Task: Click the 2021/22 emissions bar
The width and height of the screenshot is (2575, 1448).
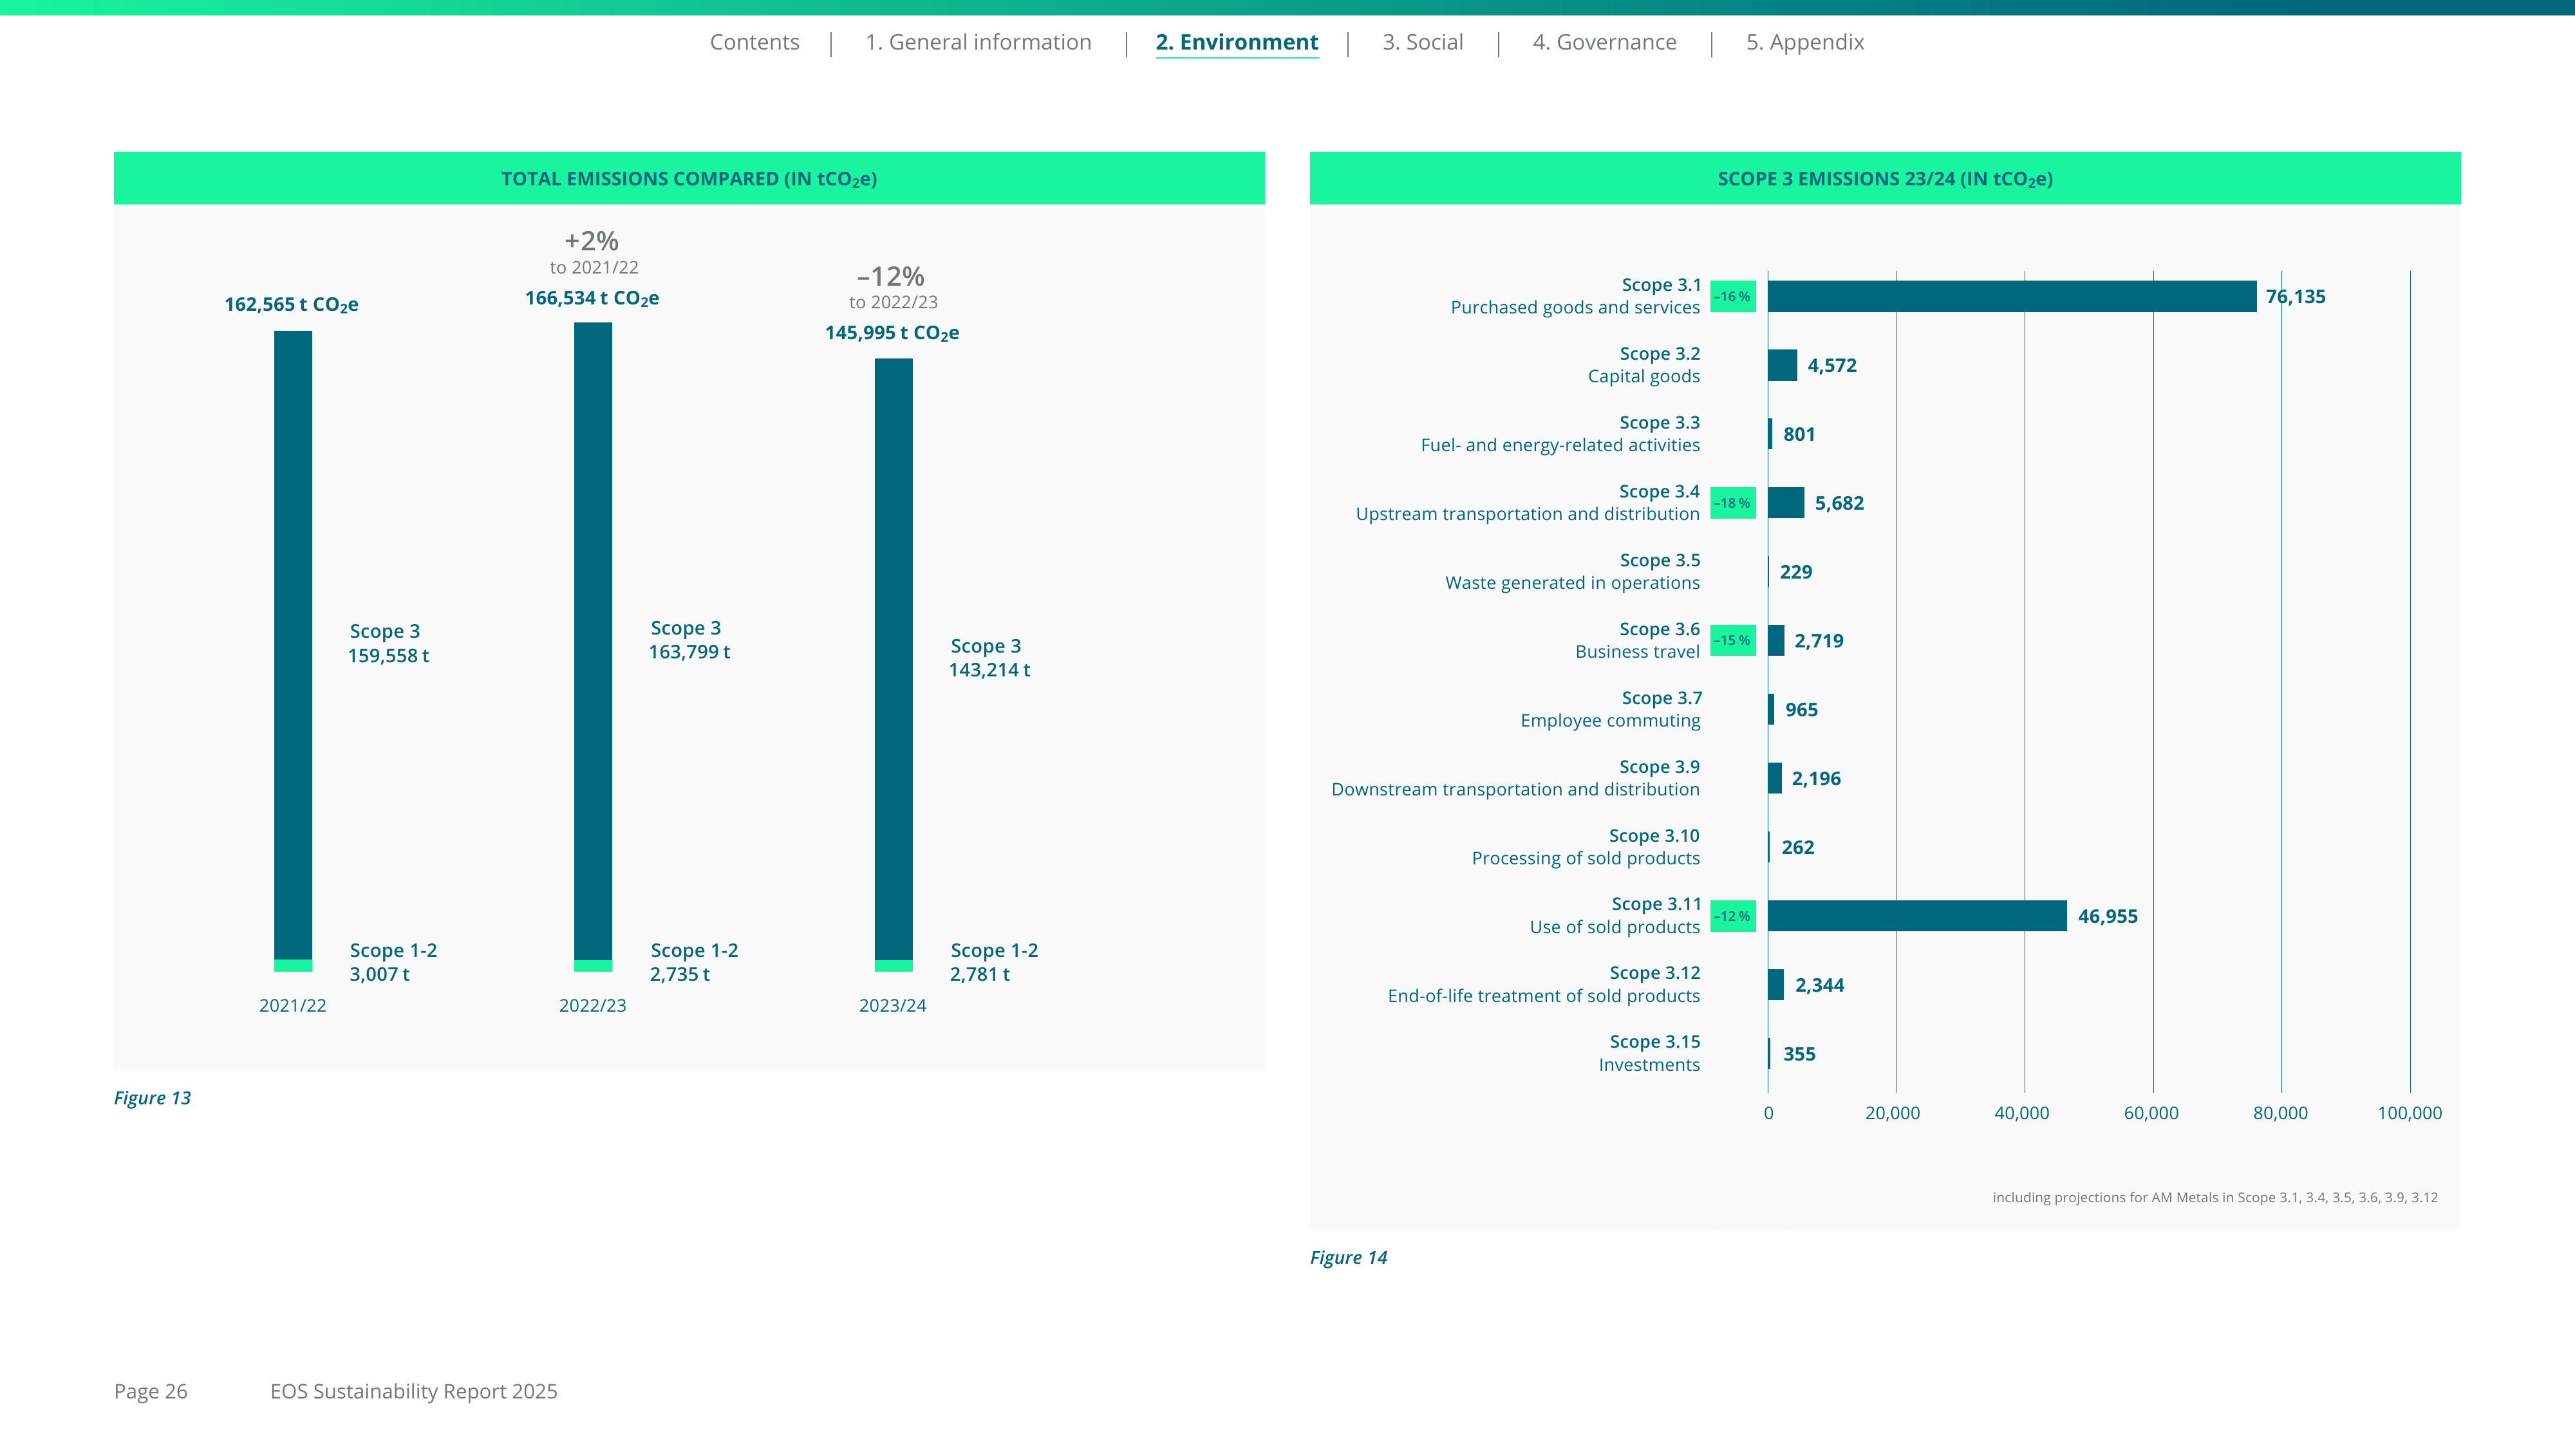Action: pyautogui.click(x=293, y=651)
